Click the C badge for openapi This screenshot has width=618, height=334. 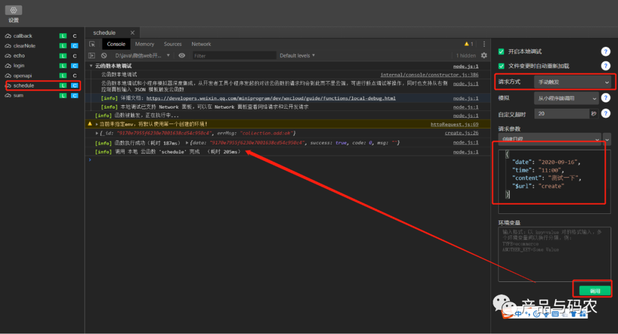74,75
